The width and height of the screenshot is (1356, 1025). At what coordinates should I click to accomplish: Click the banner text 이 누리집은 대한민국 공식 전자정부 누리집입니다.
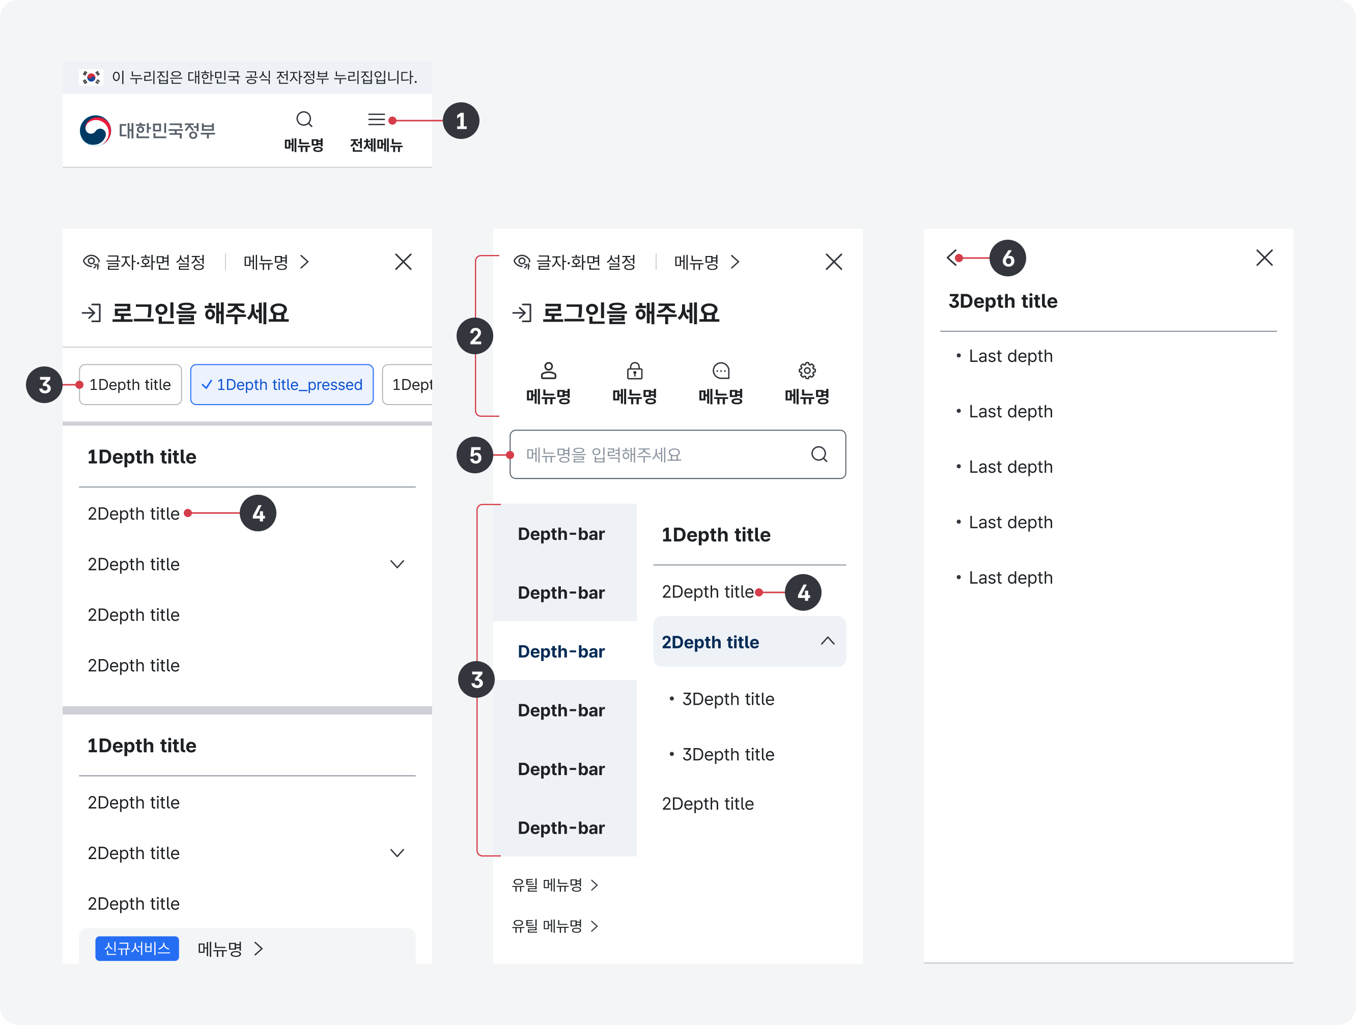tap(264, 77)
